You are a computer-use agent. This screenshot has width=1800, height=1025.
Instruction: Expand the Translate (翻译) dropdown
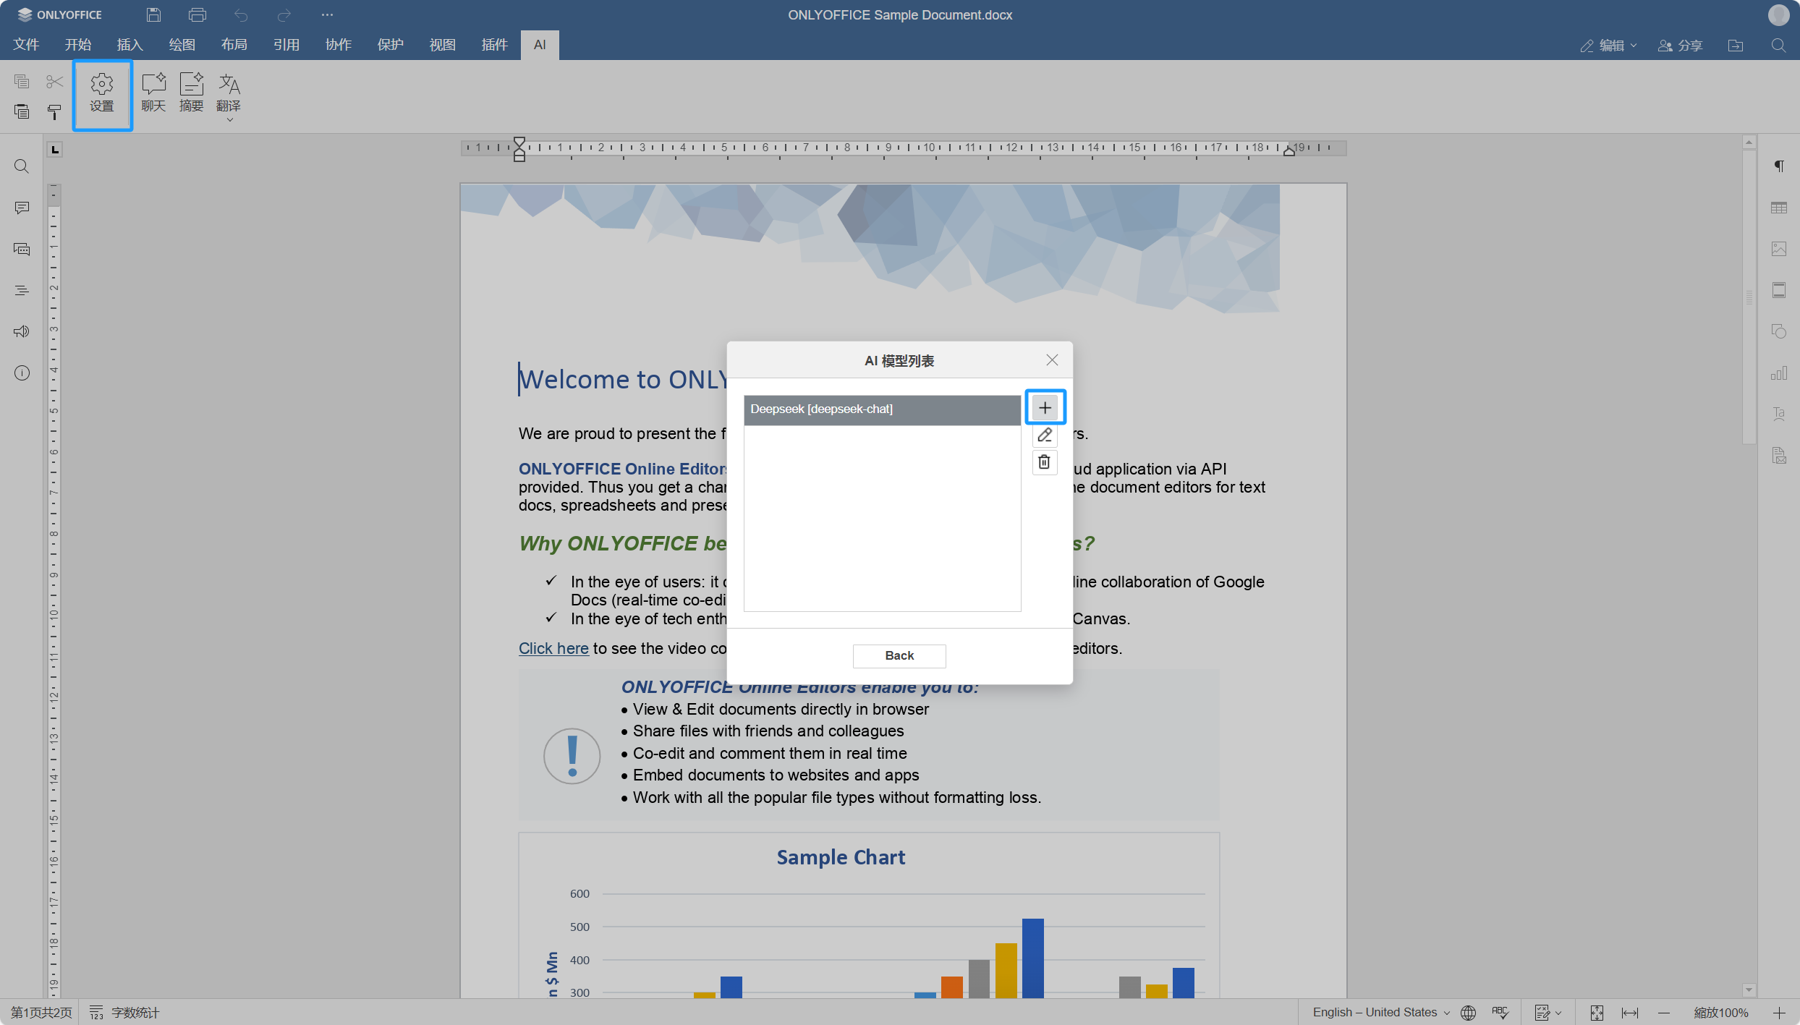pyautogui.click(x=229, y=120)
